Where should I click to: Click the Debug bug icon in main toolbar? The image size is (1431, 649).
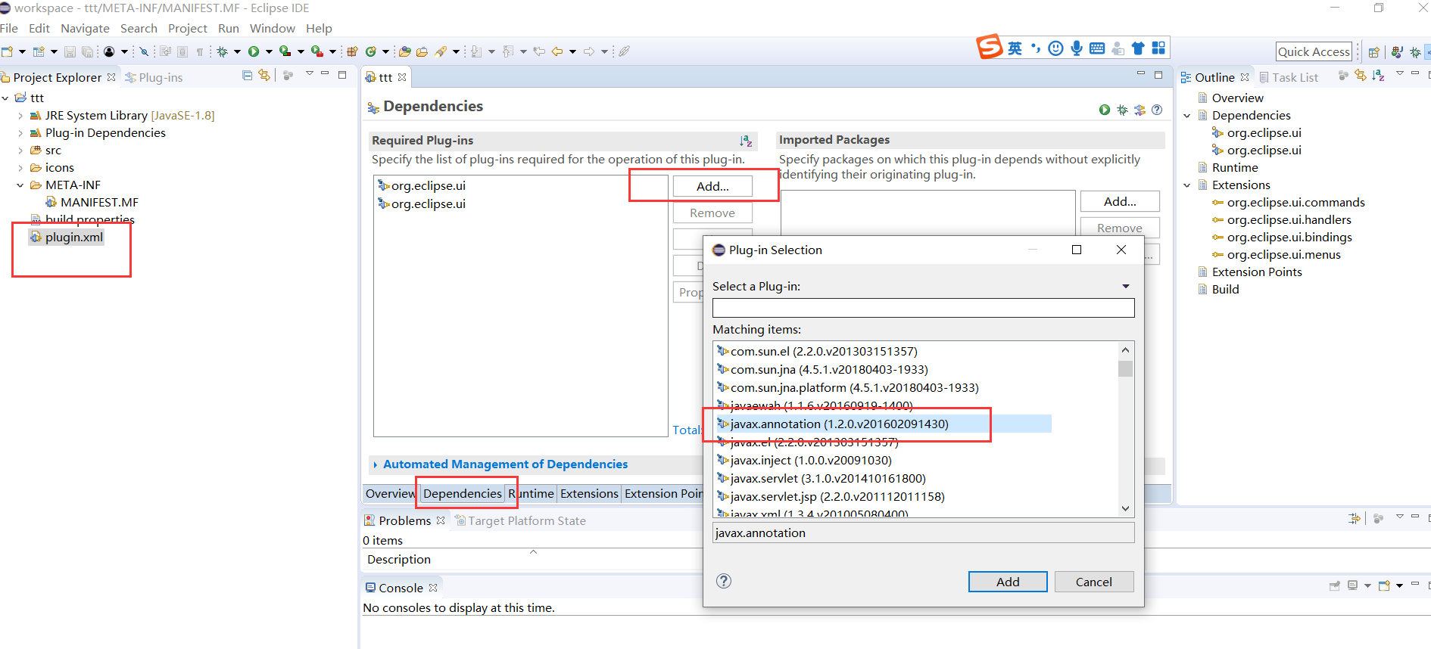[222, 51]
